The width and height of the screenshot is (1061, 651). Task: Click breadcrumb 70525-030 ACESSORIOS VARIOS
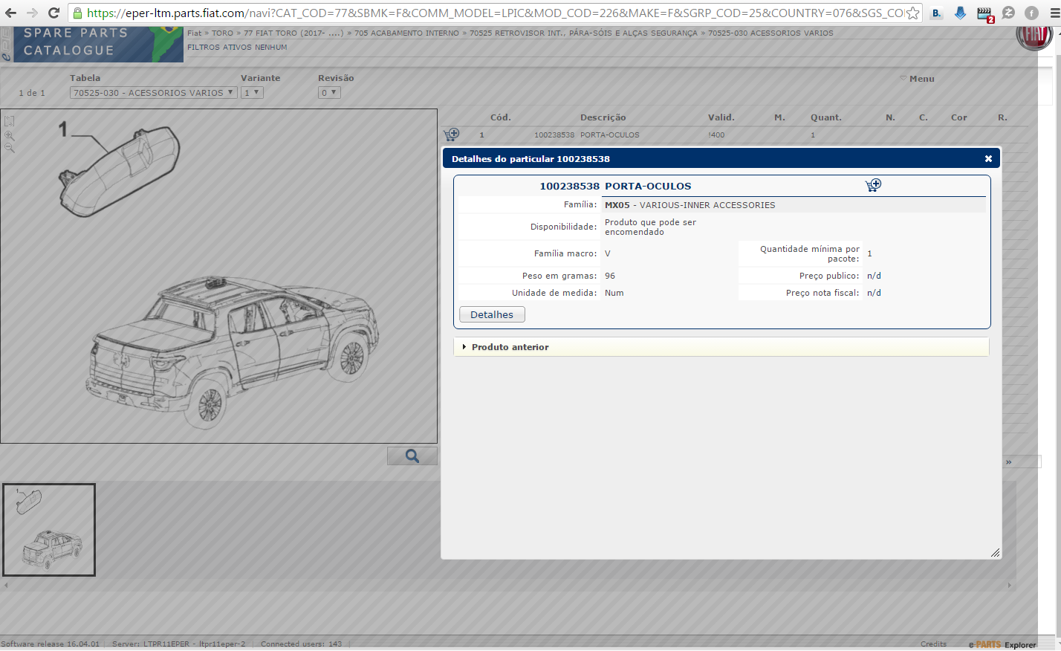tap(770, 33)
